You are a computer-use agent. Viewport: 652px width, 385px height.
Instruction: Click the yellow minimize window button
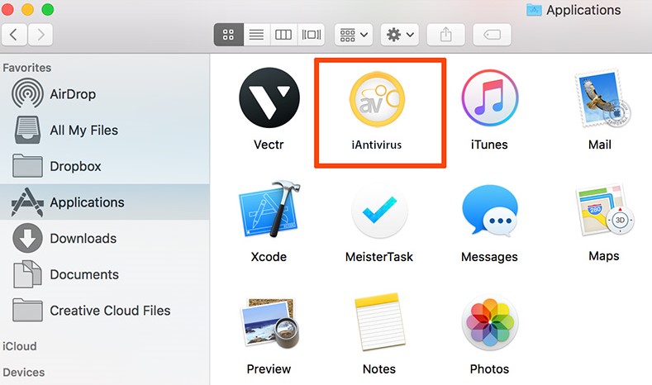27,9
